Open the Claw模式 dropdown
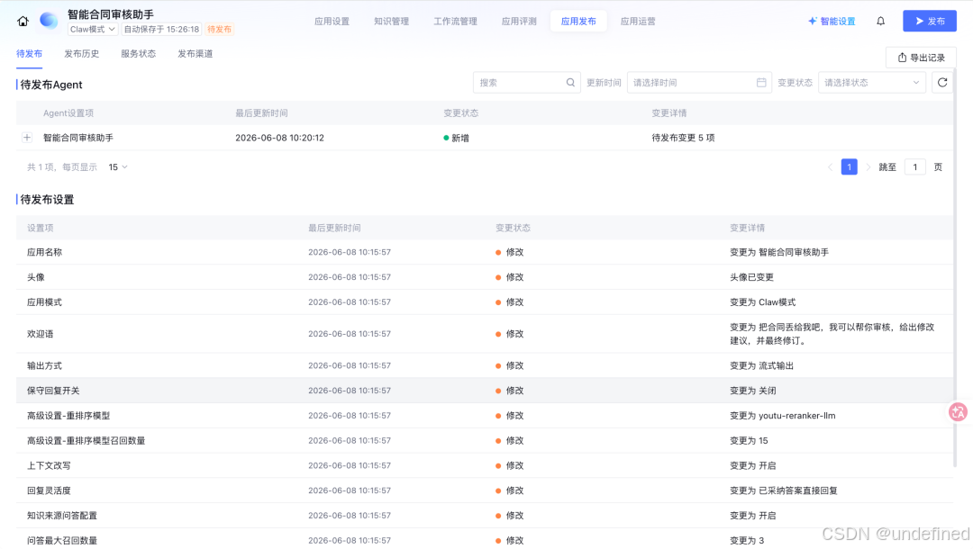Viewport: 973px width, 549px height. tap(93, 29)
